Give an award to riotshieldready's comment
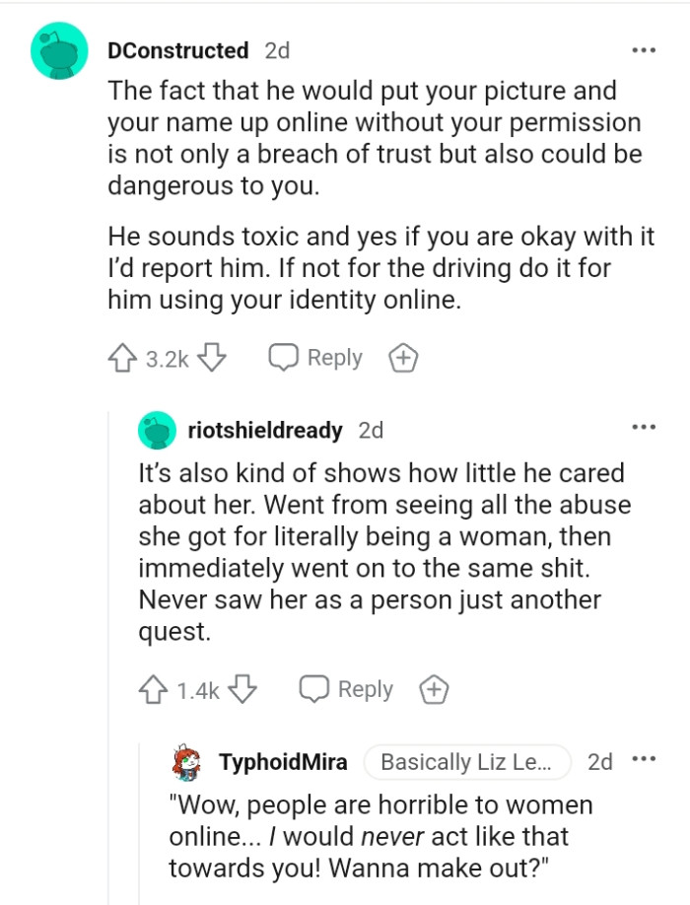 (x=432, y=690)
